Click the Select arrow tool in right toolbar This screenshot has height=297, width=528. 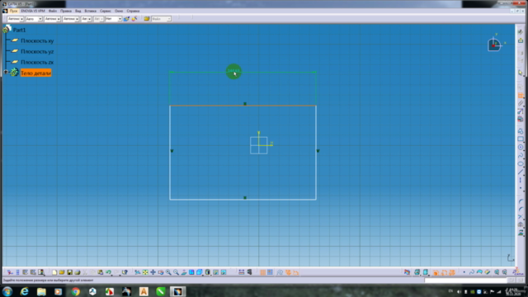[x=521, y=73]
